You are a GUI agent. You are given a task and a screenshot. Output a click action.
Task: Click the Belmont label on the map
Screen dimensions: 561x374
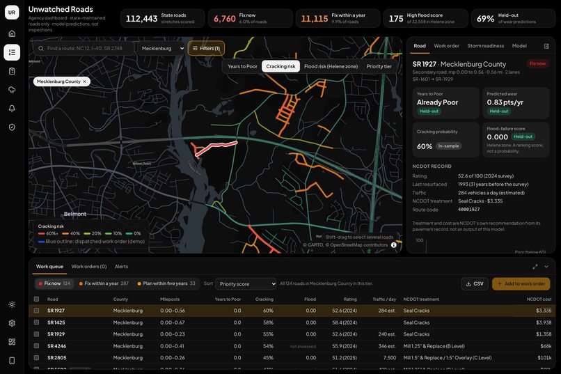(x=74, y=214)
